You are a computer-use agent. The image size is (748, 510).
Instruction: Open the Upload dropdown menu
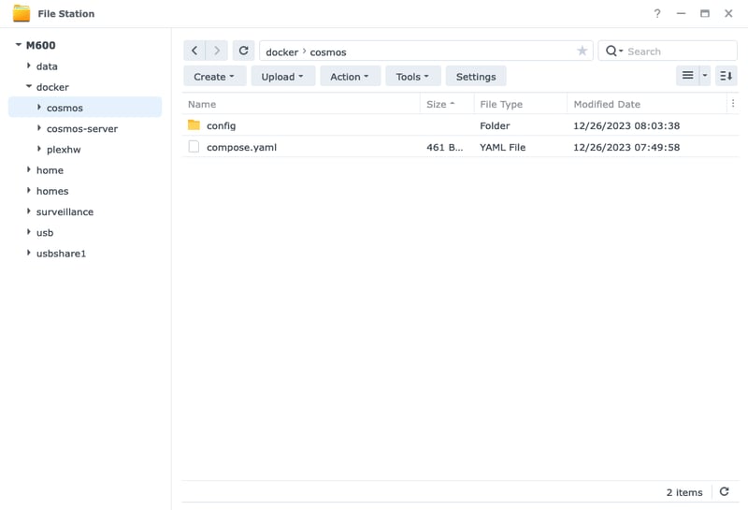(x=282, y=77)
